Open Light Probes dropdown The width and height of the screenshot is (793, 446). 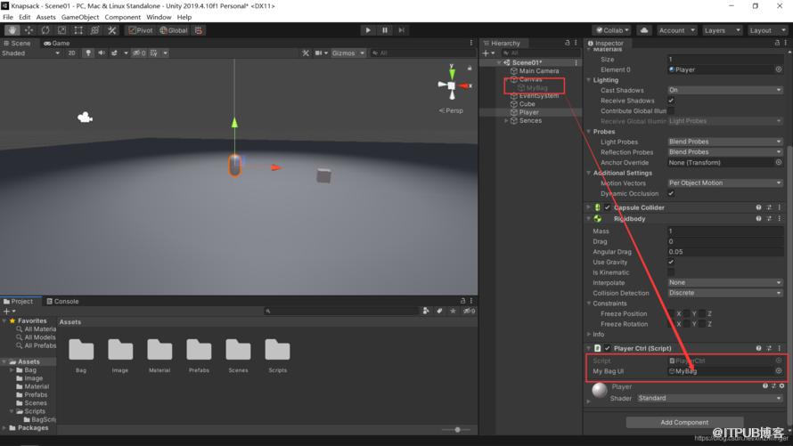tap(724, 142)
